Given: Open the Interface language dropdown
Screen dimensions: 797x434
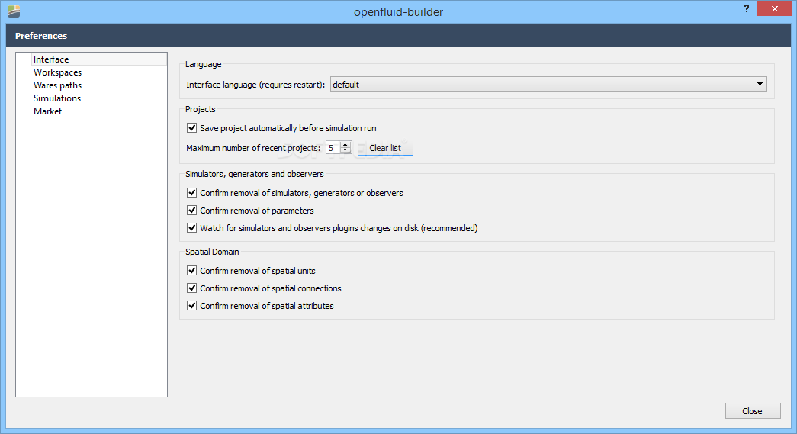Looking at the screenshot, I should point(548,85).
